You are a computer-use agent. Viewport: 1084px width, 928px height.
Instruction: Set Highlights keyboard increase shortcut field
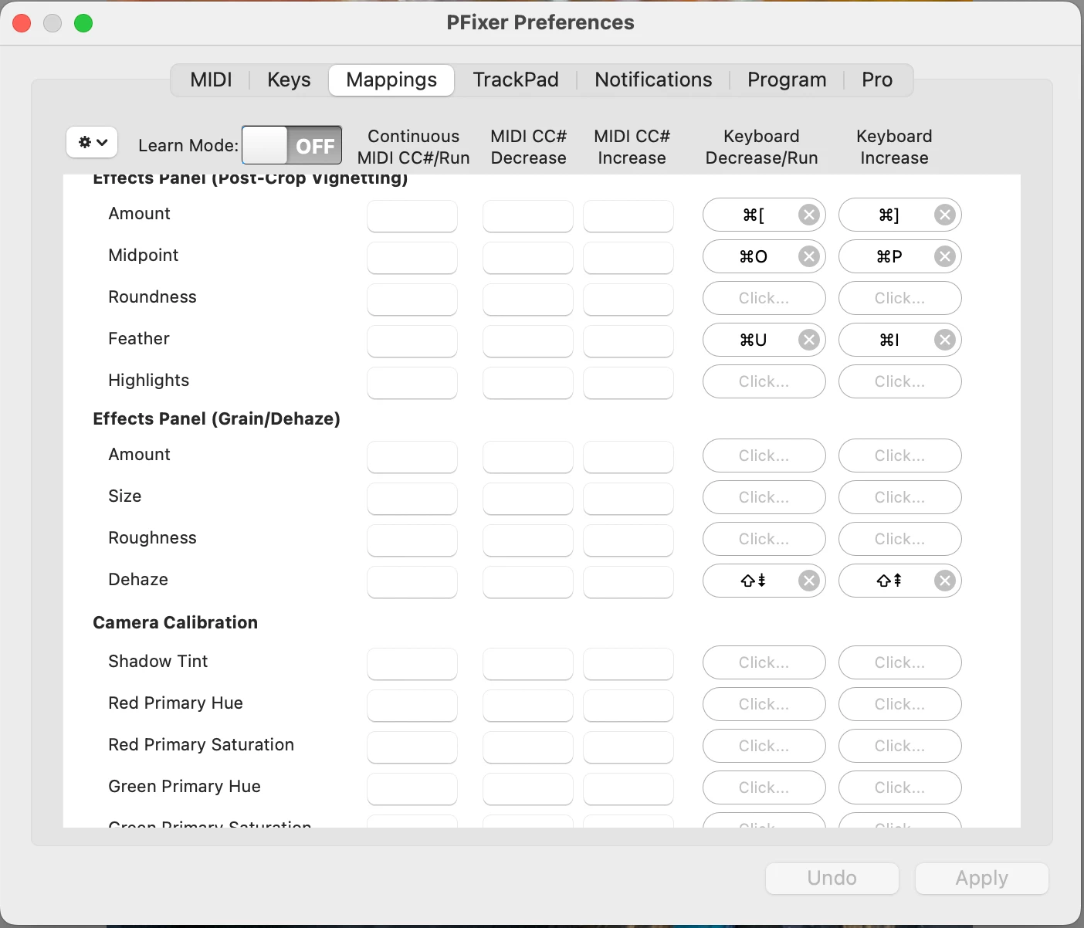[x=900, y=382]
